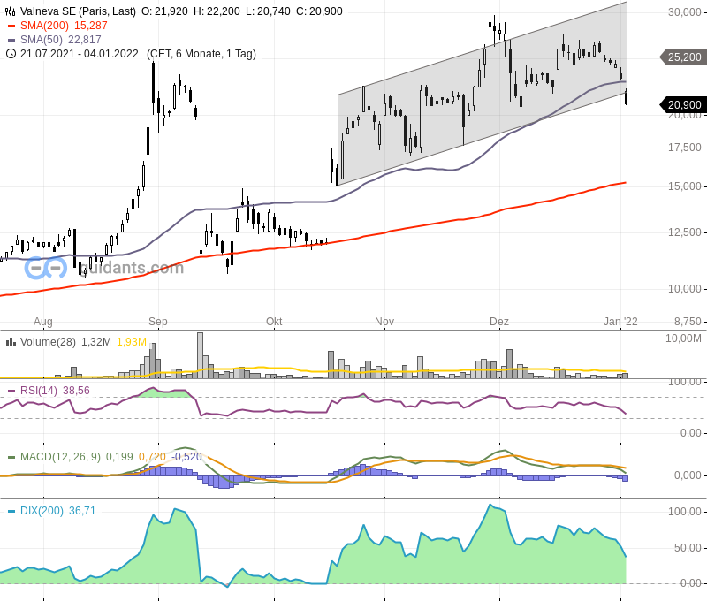Click the Volume(28) bar chart icon
The image size is (707, 601).
pos(11,342)
